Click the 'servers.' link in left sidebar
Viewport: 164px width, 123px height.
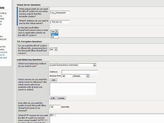point(4,52)
